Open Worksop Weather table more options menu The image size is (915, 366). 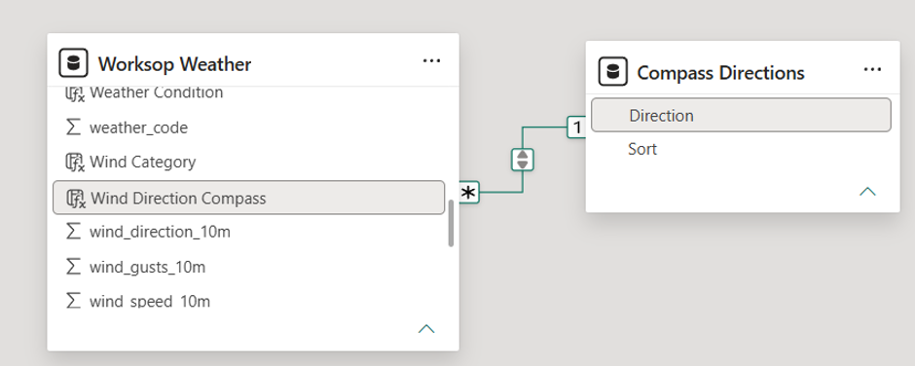[431, 60]
